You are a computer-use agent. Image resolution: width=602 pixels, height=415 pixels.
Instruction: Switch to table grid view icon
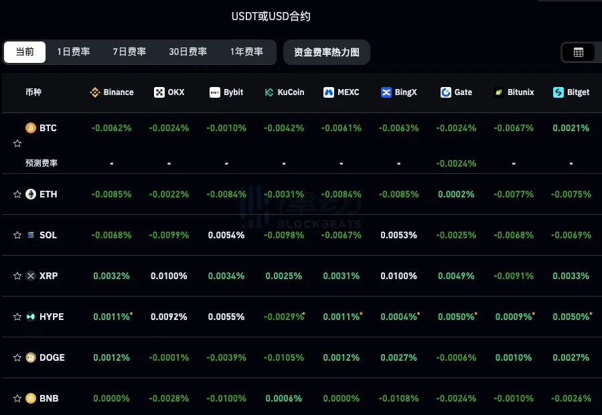578,52
